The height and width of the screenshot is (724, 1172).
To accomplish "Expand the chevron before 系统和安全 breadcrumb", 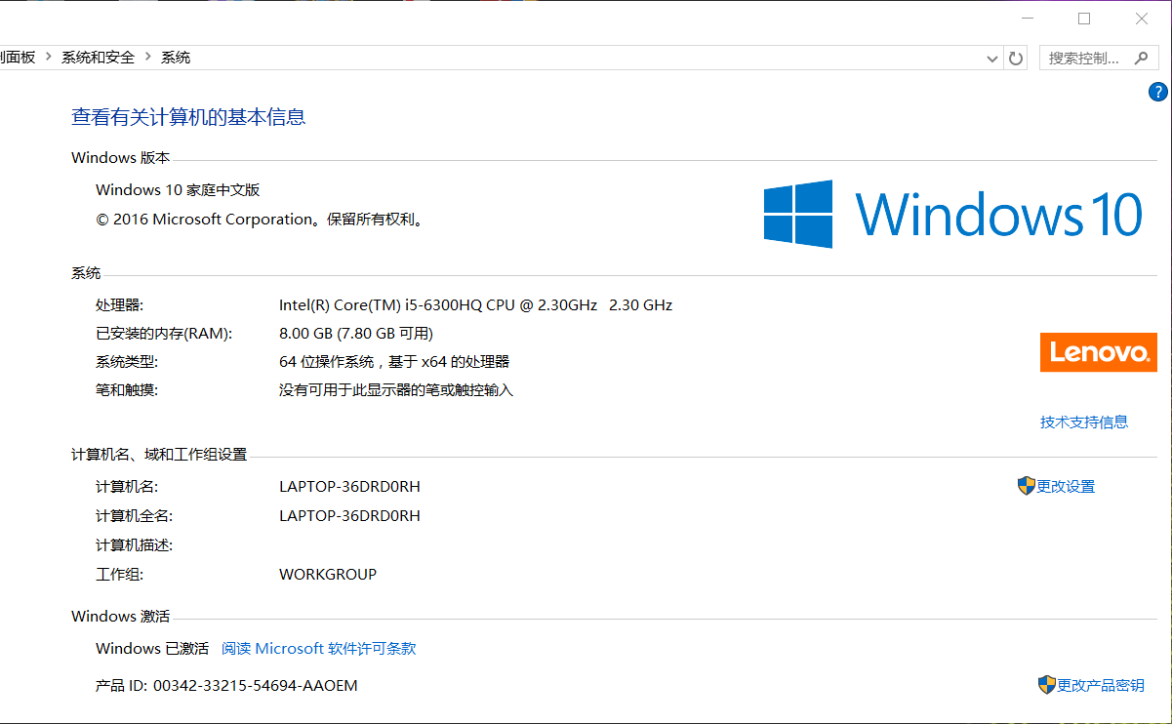I will (49, 58).
